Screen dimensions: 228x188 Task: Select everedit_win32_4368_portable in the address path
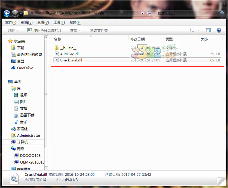tap(61, 13)
